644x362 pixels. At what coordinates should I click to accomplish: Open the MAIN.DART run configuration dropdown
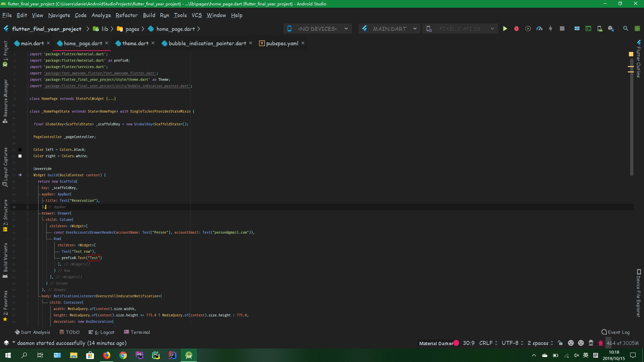[415, 28]
